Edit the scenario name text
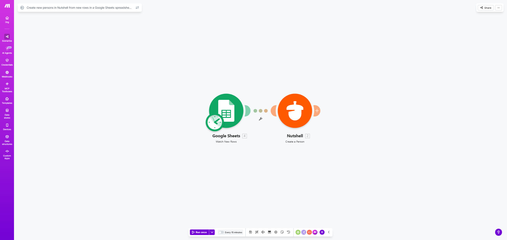The width and height of the screenshot is (507, 240). coord(79,8)
